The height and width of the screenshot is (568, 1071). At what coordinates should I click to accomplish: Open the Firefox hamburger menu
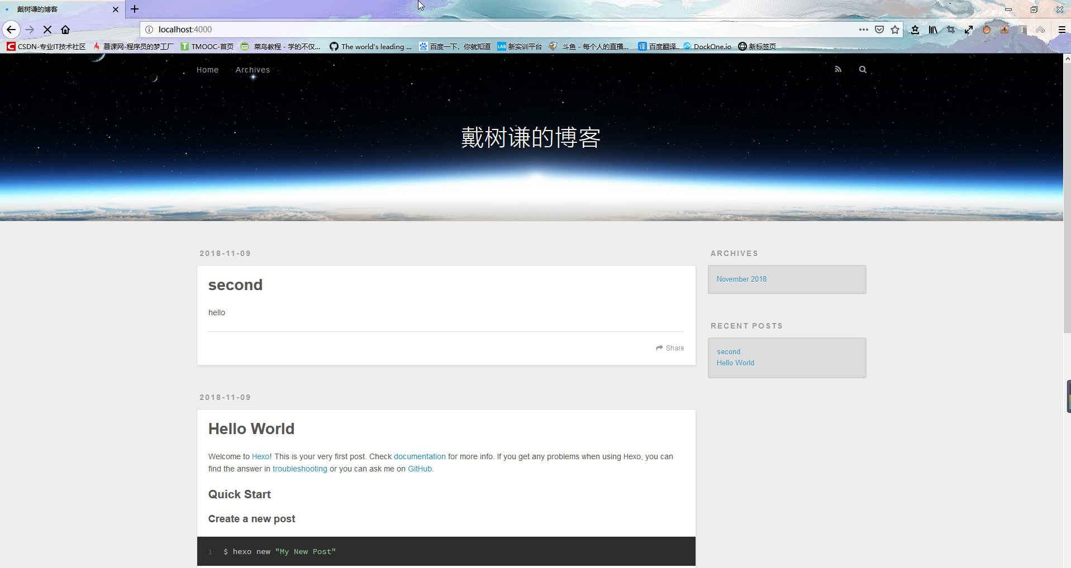1062,30
